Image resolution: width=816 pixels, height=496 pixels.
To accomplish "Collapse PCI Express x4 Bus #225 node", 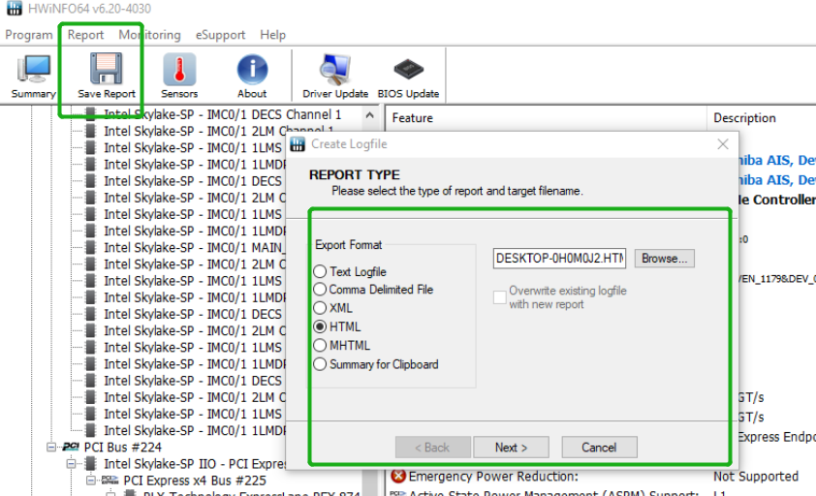I will [91, 480].
